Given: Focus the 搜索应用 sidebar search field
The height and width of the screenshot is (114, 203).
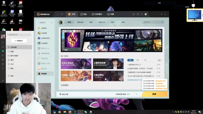Looking at the screenshot, I should [x=44, y=23].
